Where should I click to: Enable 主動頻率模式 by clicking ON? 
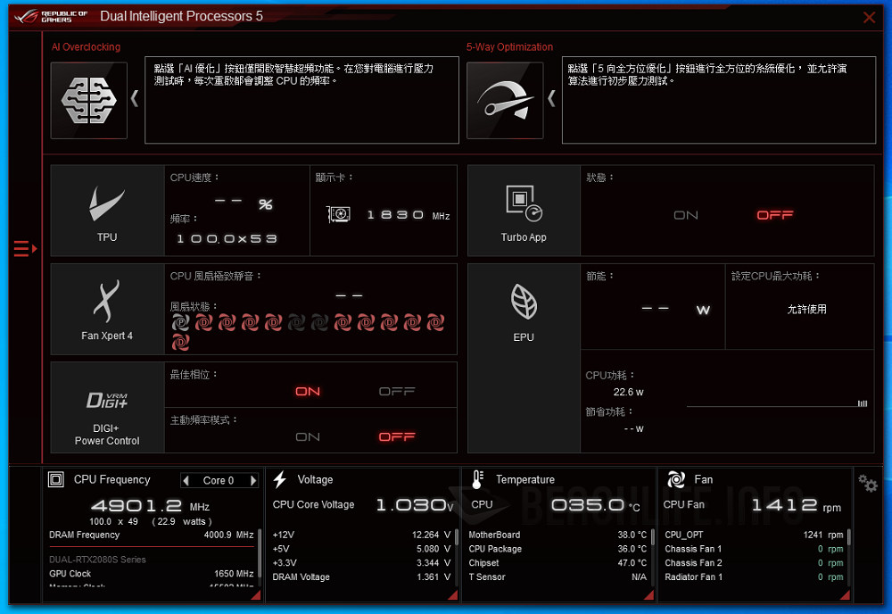click(x=307, y=436)
